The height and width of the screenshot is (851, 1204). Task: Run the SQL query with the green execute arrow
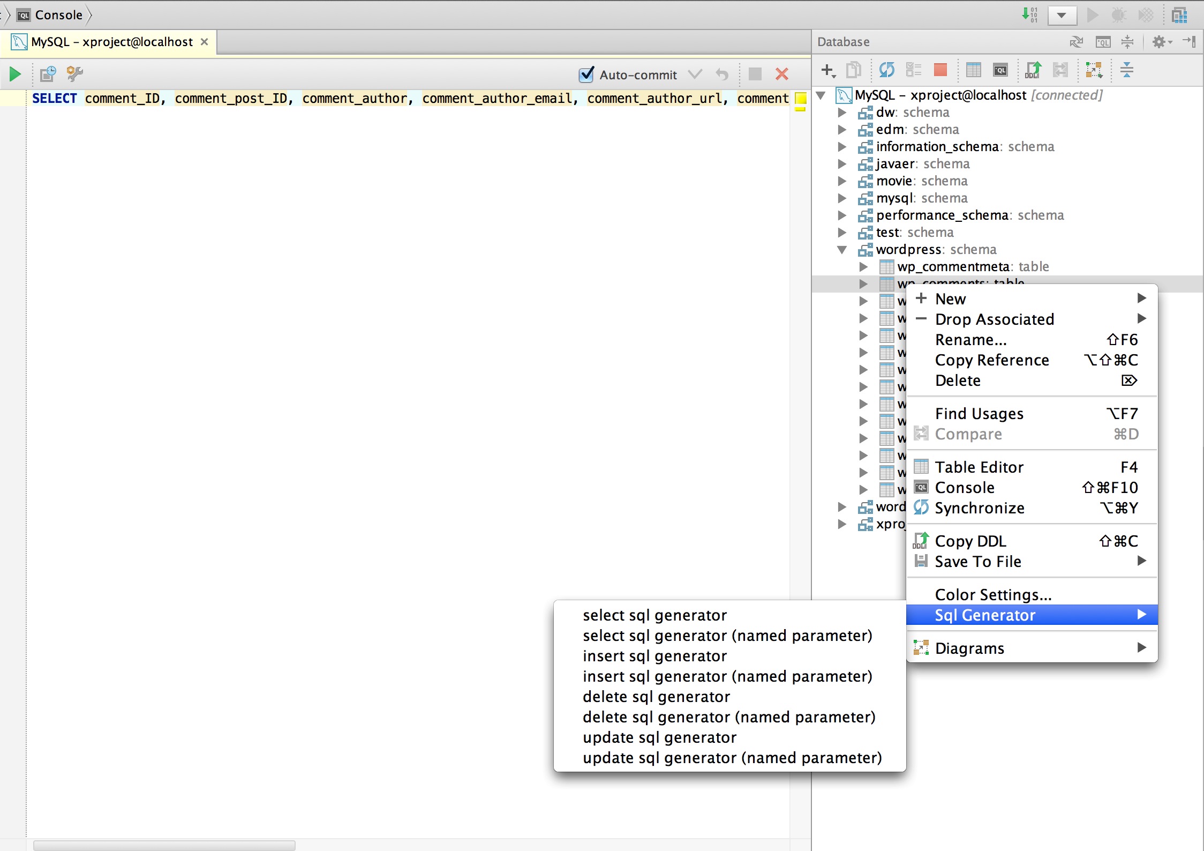pyautogui.click(x=15, y=74)
